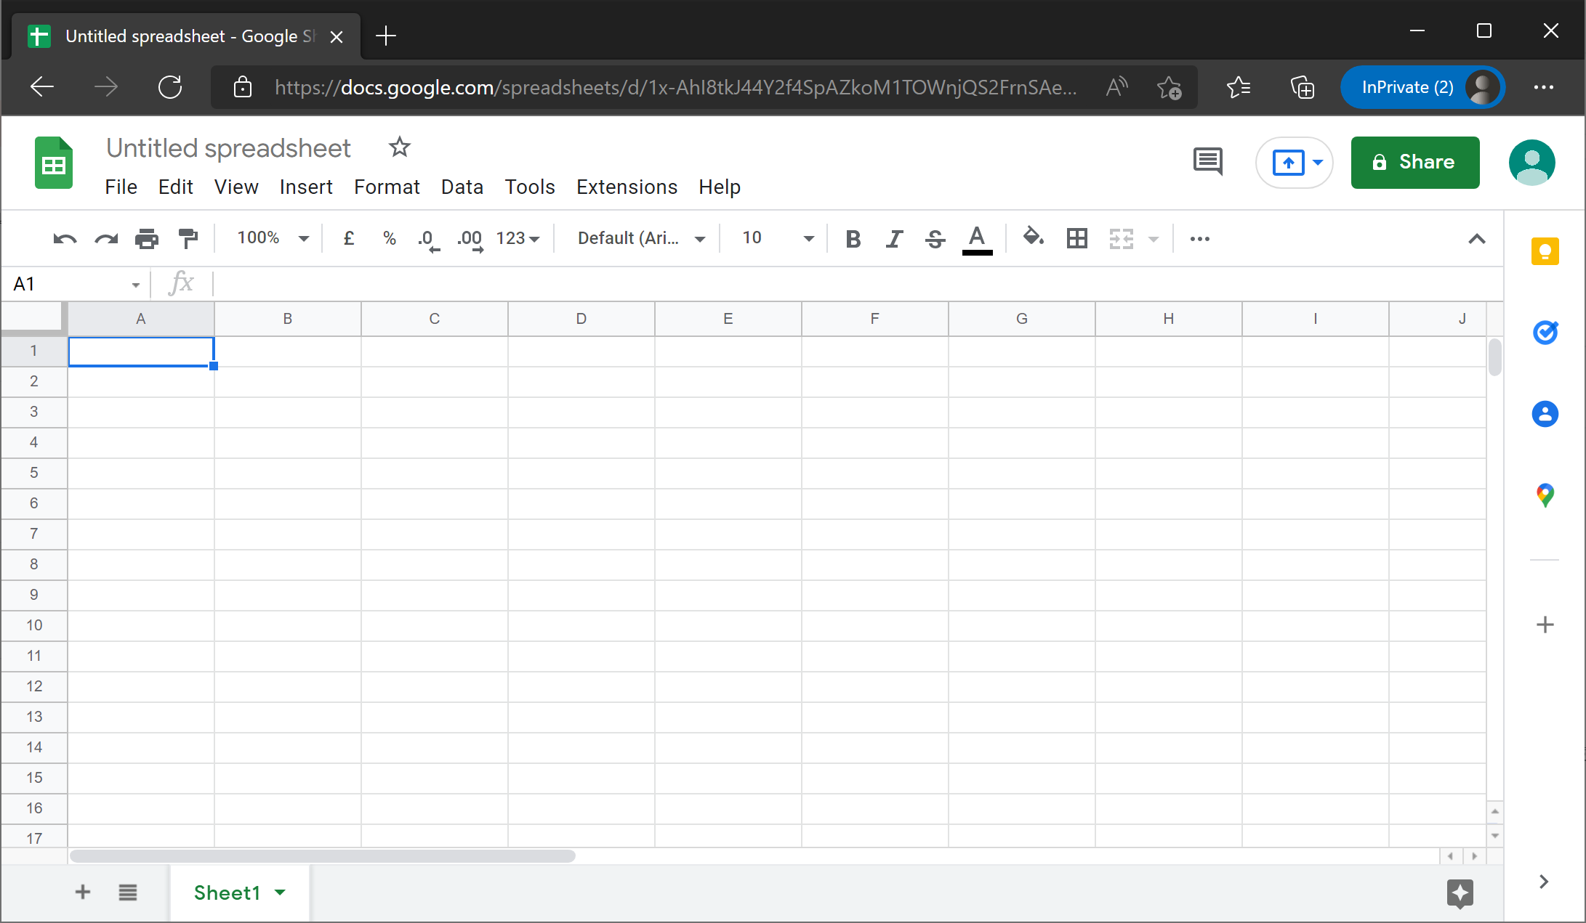Click the Share button
The image size is (1586, 923).
point(1414,163)
